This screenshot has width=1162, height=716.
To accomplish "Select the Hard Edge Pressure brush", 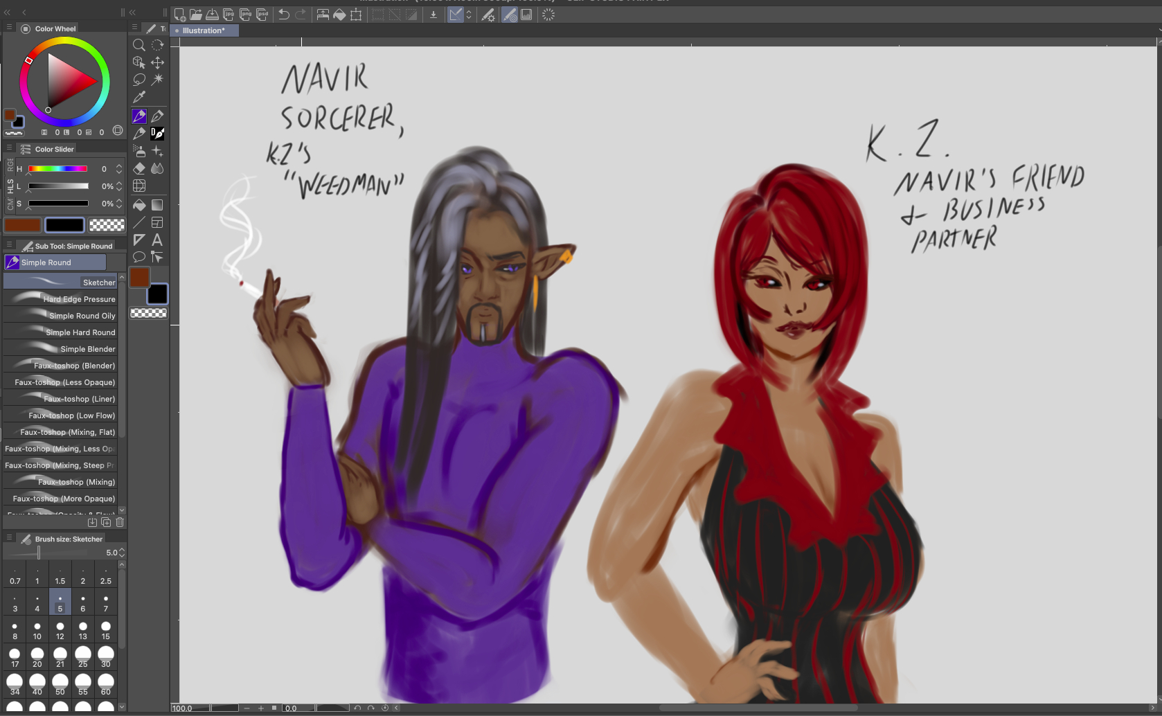I will click(61, 299).
